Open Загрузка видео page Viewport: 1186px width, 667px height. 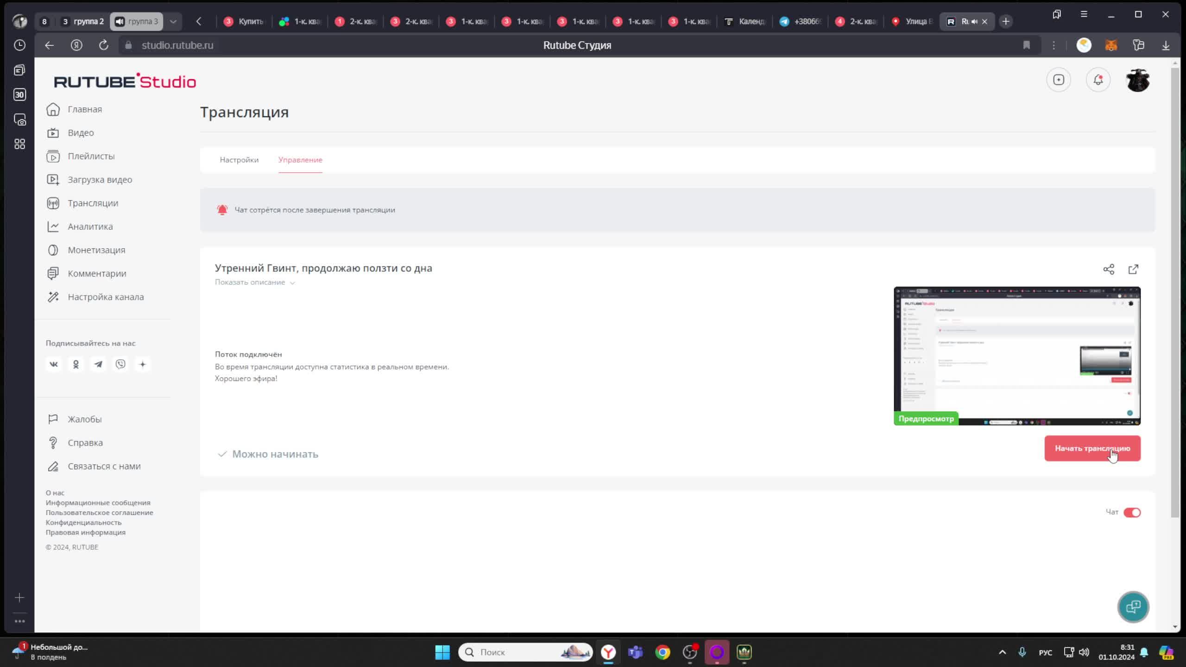coord(89,180)
